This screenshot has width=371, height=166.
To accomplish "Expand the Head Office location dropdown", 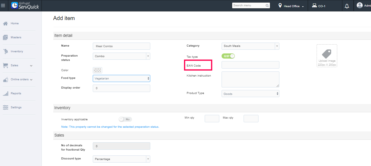I will click(x=292, y=6).
